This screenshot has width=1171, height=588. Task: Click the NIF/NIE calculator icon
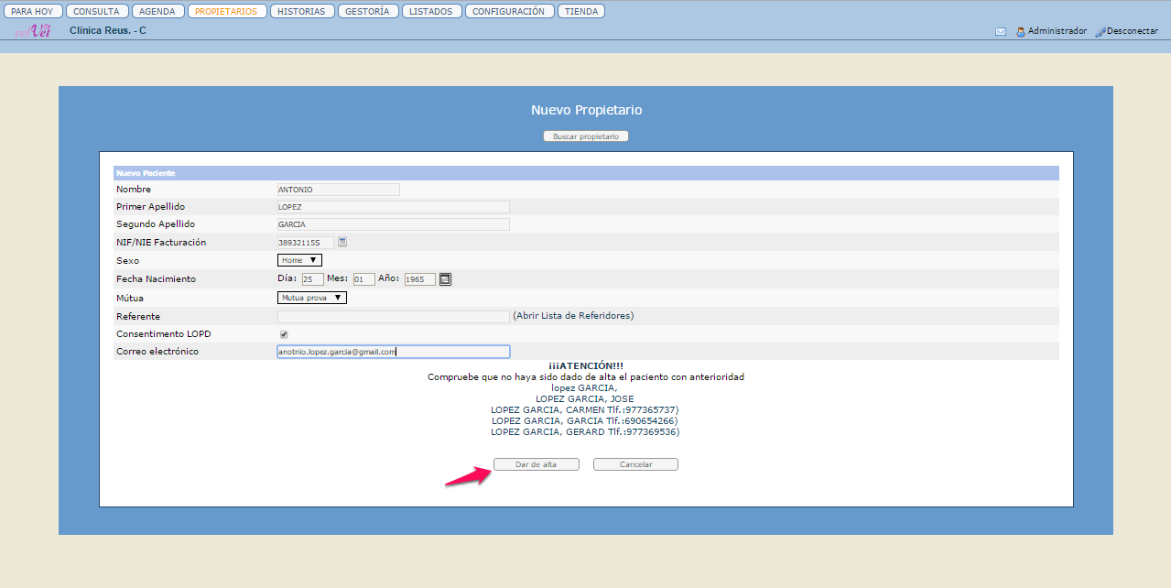(342, 242)
